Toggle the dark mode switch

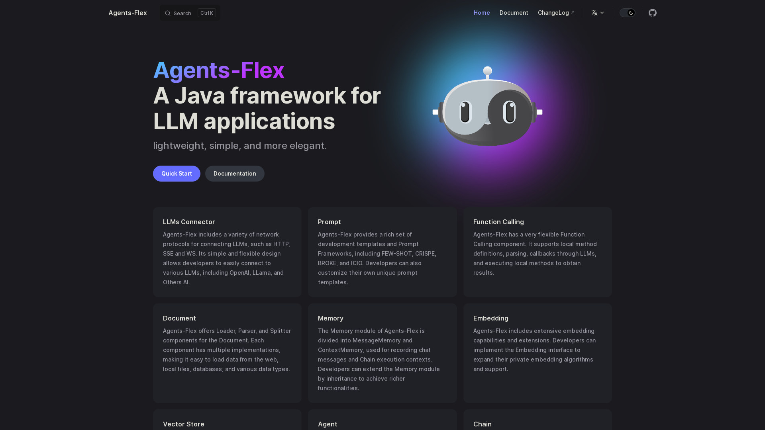click(x=627, y=13)
